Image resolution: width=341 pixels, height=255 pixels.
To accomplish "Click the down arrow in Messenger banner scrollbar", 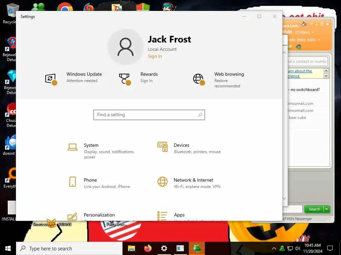I will (x=326, y=76).
